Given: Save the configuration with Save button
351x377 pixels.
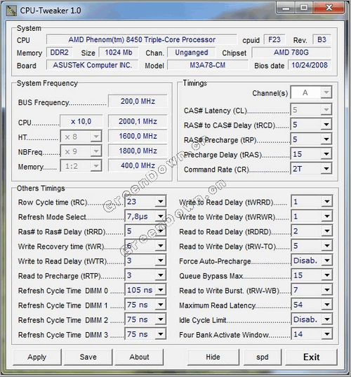Looking at the screenshot, I should tap(88, 357).
